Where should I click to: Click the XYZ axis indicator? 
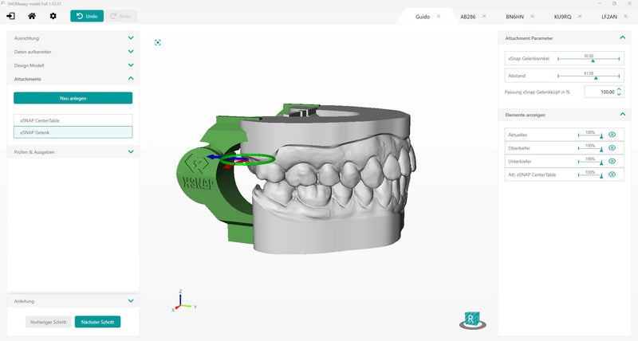[183, 301]
